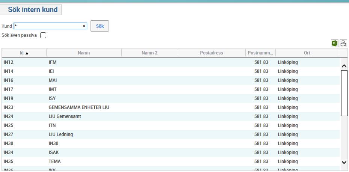
Task: Select row IN14
Action: coord(171,71)
